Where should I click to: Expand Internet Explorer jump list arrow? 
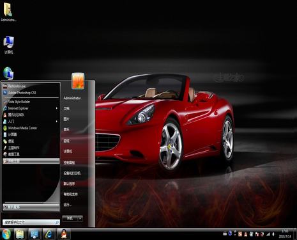pyautogui.click(x=57, y=108)
